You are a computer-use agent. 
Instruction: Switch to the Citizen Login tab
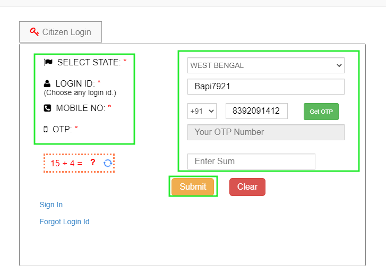[61, 32]
